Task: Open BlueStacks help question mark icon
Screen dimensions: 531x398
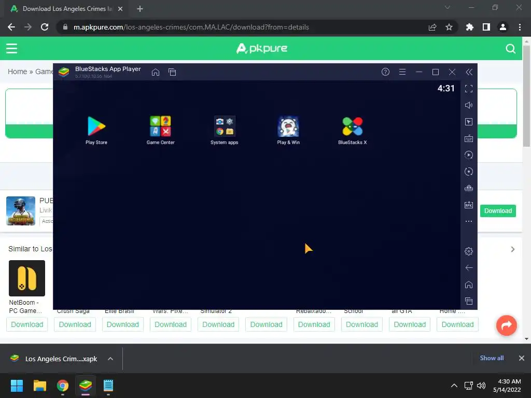Action: click(385, 72)
